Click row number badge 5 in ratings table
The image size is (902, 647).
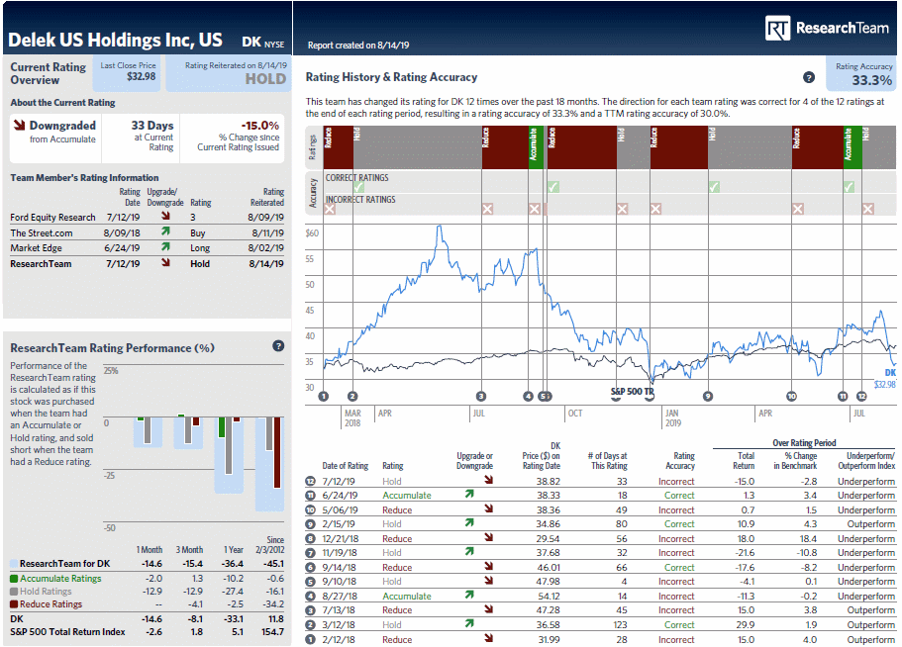pyautogui.click(x=311, y=582)
